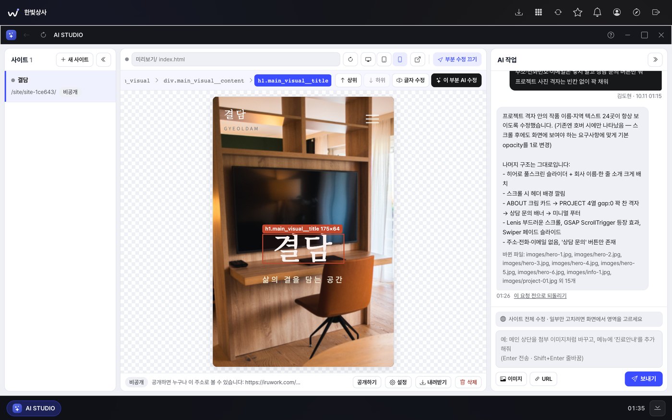
Task: Focus the AI request text box
Action: 579,349
